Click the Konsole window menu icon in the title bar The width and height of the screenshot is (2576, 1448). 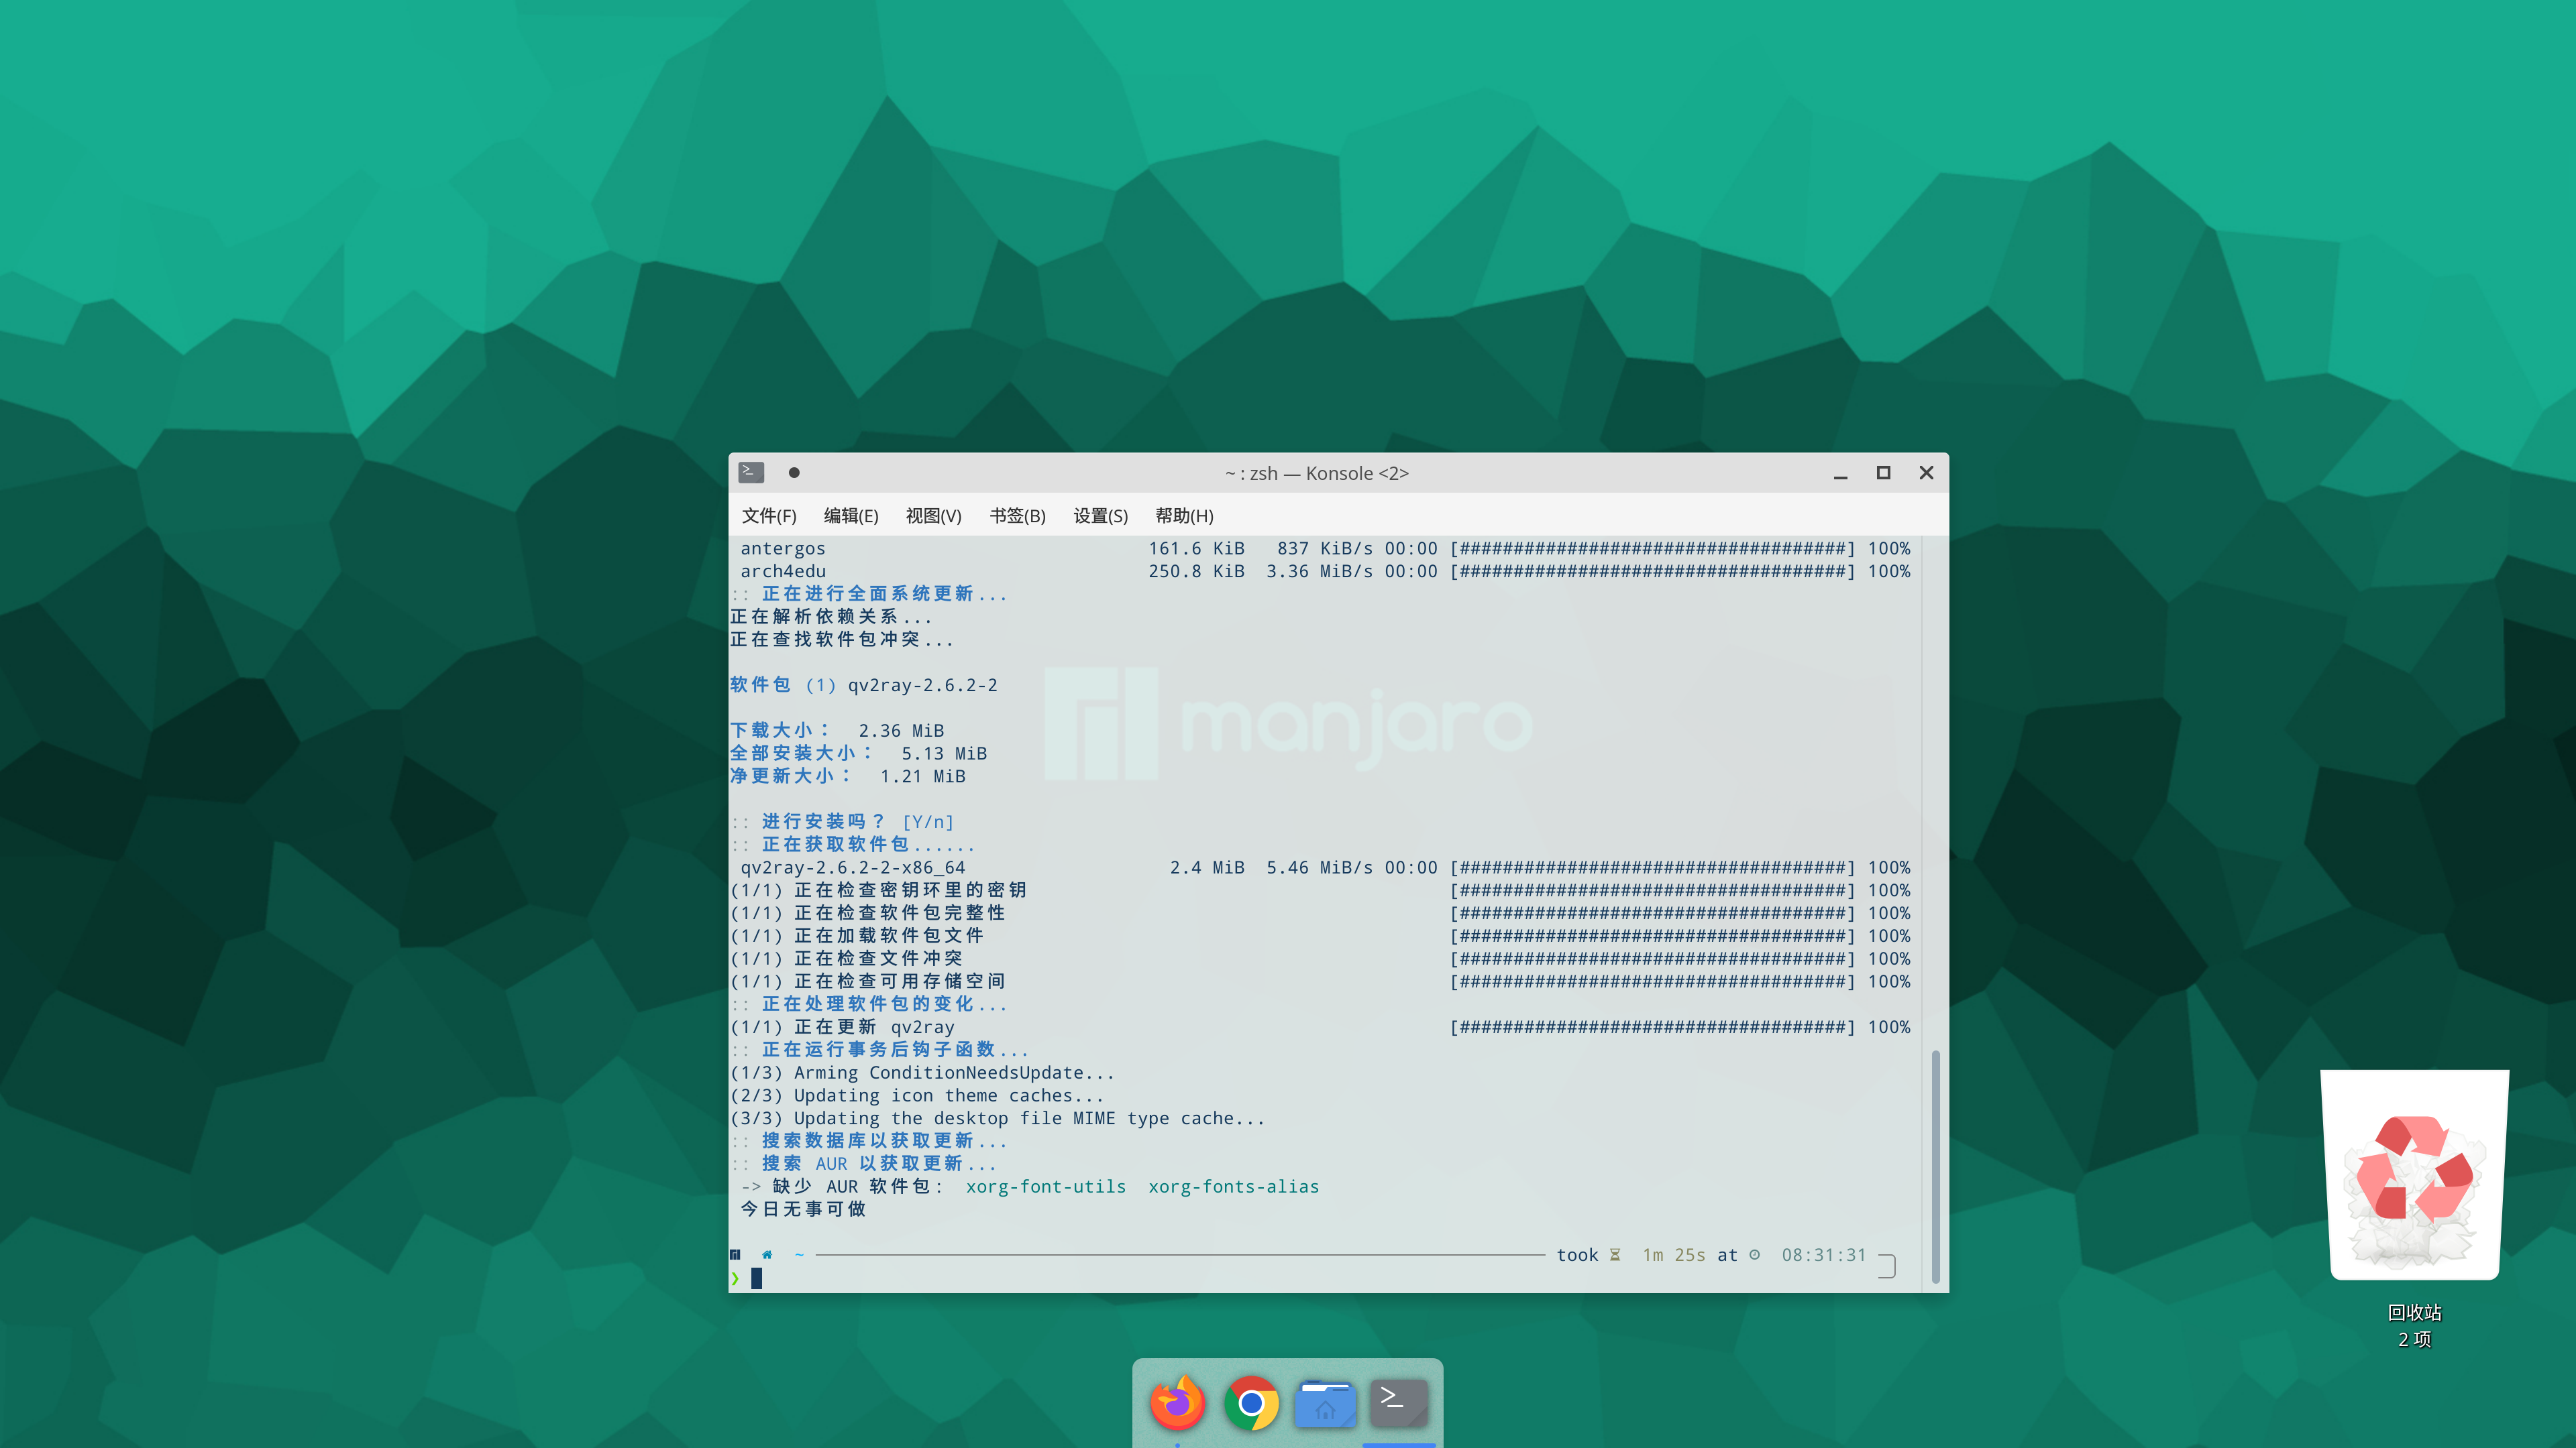tap(751, 473)
